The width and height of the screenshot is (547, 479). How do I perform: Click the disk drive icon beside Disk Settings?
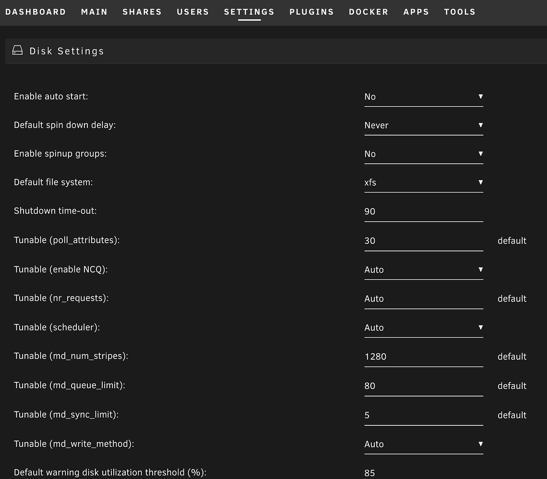(x=17, y=50)
